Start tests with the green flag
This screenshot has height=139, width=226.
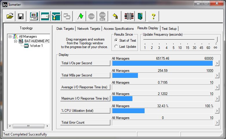[x=81, y=16]
